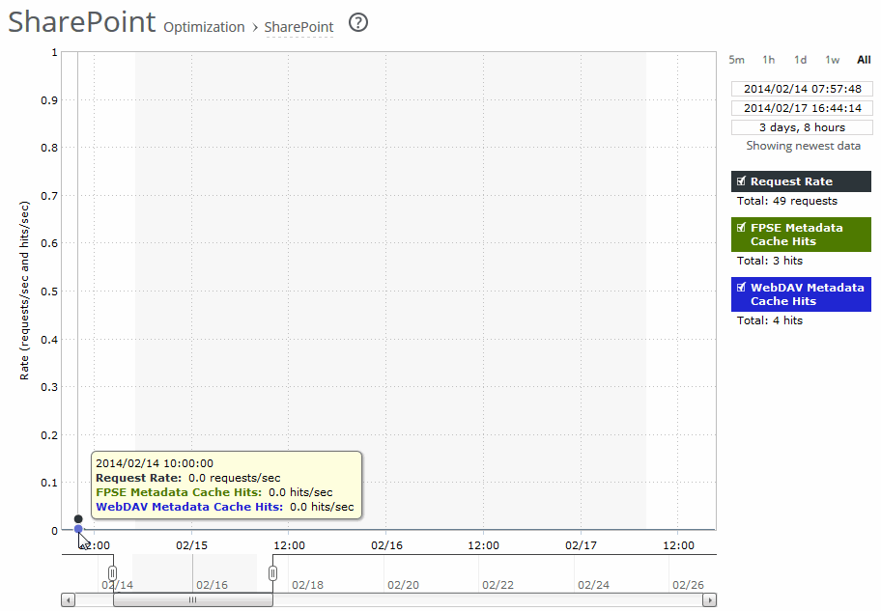Select the 5m time range
Viewport: 881px width, 611px height.
[x=736, y=60]
